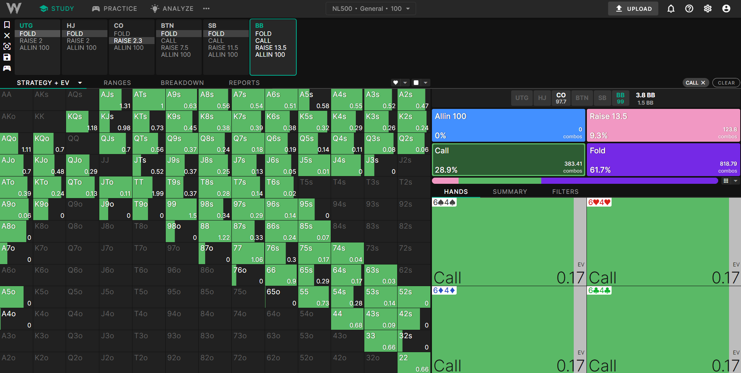Click the Clear button

click(726, 83)
